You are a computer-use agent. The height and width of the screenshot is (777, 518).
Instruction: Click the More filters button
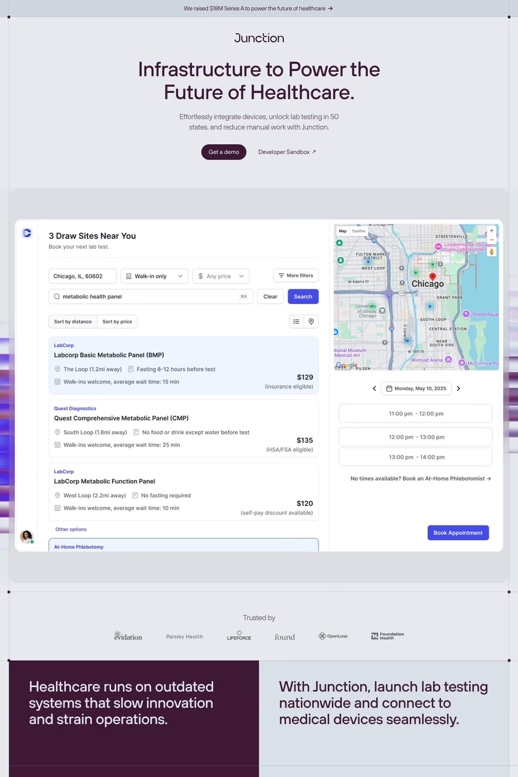point(296,276)
